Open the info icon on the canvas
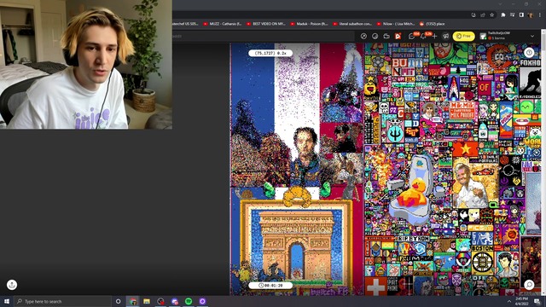546x307 pixels. tap(529, 53)
